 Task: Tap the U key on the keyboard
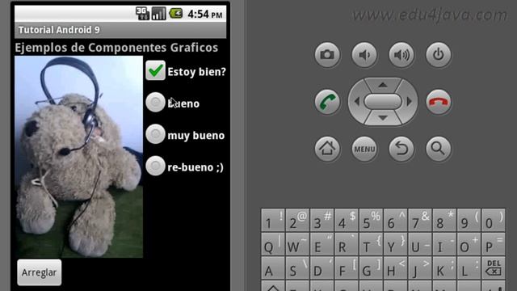(420, 244)
